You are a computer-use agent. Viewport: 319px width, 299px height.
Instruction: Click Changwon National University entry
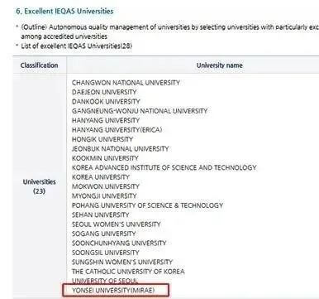coord(126,83)
